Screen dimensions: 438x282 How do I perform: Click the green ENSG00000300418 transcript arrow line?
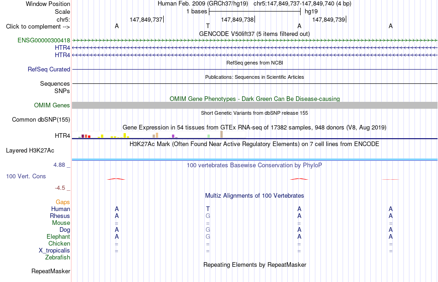click(255, 41)
